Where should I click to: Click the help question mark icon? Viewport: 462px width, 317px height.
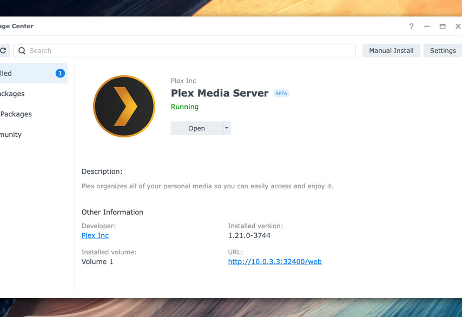pyautogui.click(x=411, y=26)
